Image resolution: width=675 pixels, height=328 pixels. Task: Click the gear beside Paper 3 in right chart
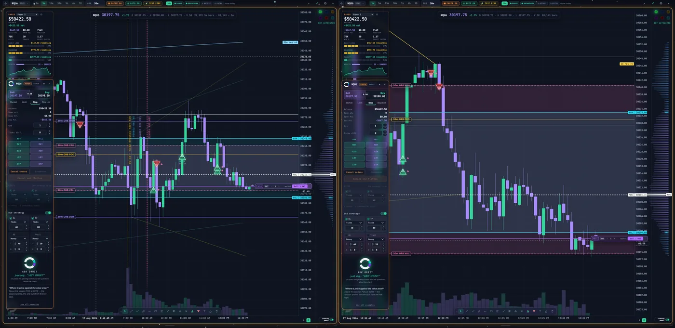coord(377,14)
